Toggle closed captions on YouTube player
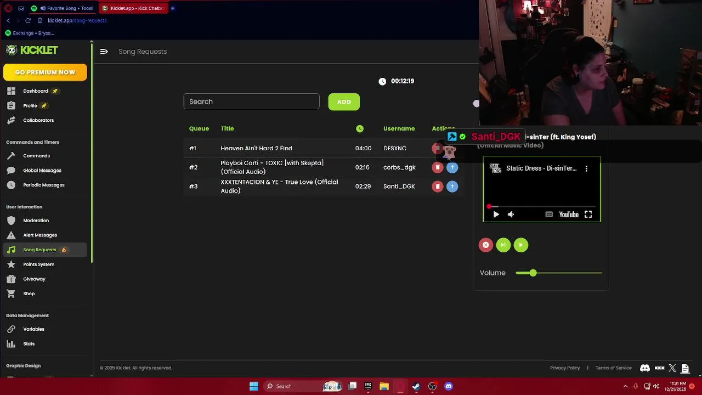 [x=549, y=215]
